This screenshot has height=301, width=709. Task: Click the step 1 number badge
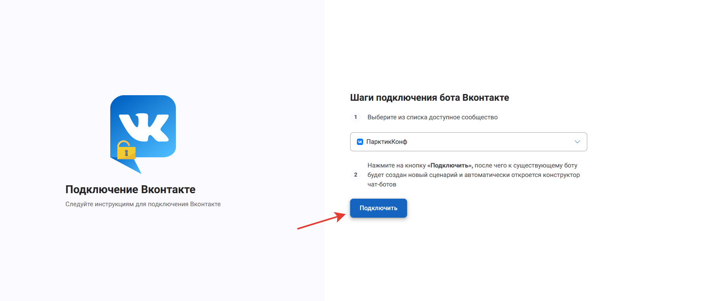356,117
